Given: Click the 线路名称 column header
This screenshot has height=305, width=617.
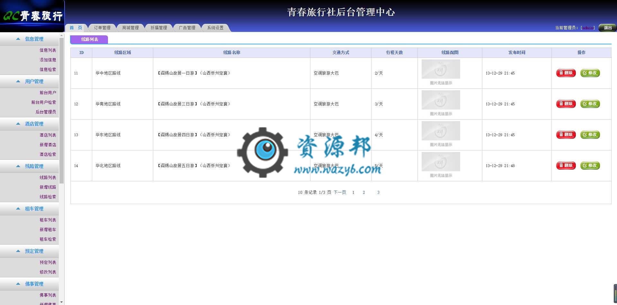Looking at the screenshot, I should coord(232,52).
